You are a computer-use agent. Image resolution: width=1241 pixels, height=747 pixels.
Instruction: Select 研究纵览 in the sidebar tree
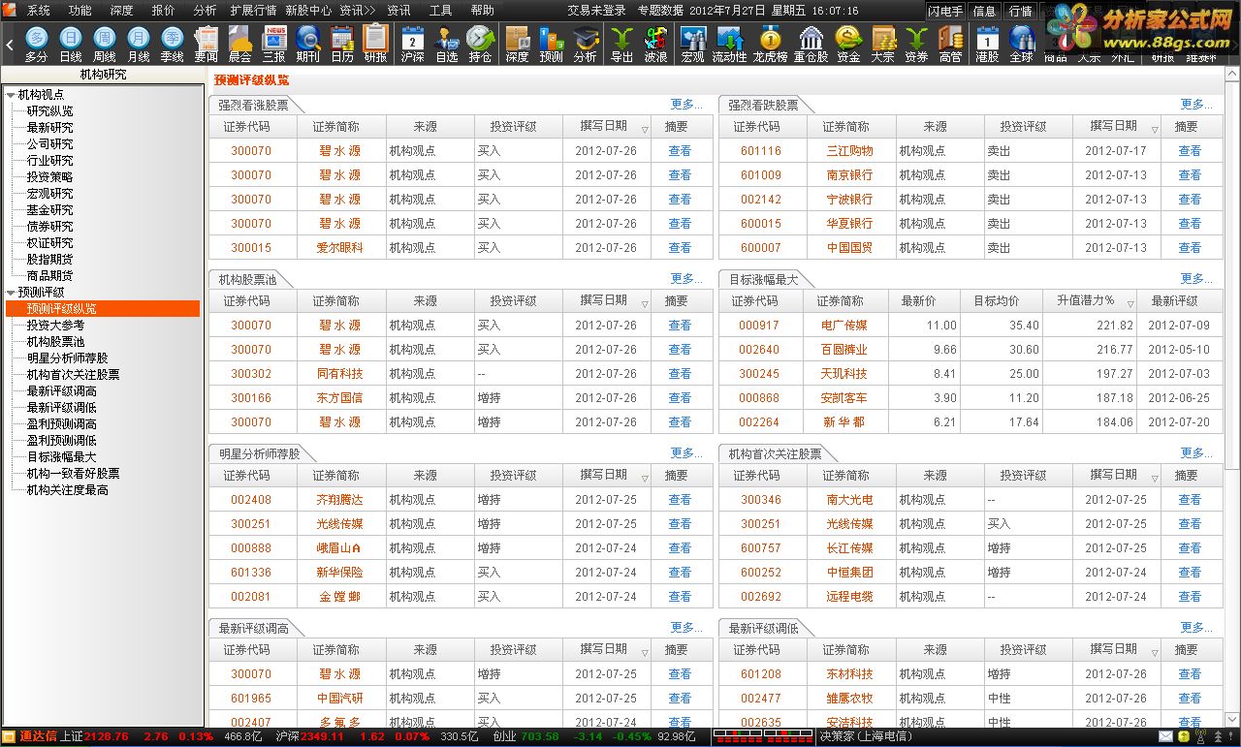pyautogui.click(x=49, y=111)
